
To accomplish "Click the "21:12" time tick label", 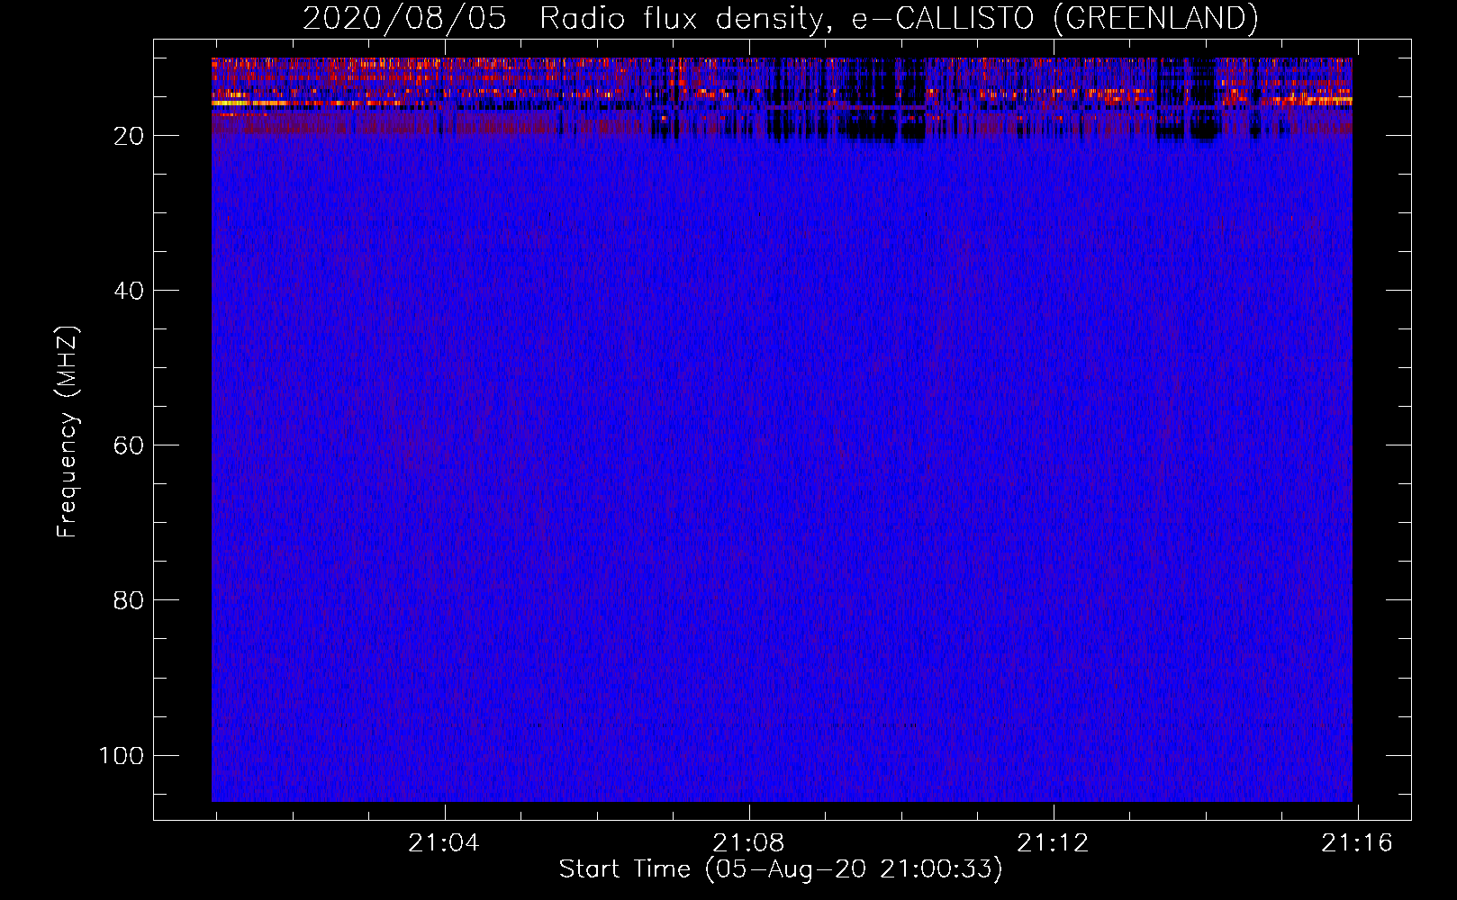I will click(1053, 842).
